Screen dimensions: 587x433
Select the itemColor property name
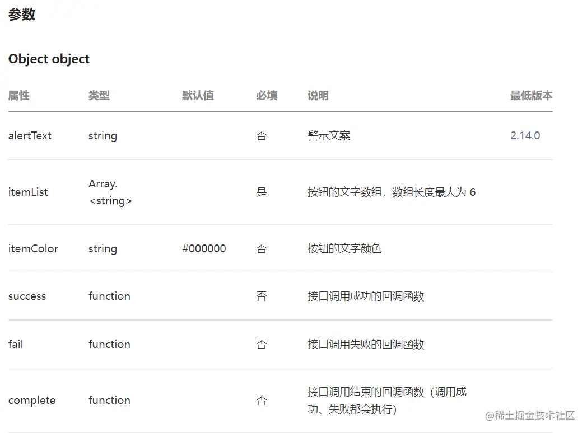pyautogui.click(x=33, y=248)
